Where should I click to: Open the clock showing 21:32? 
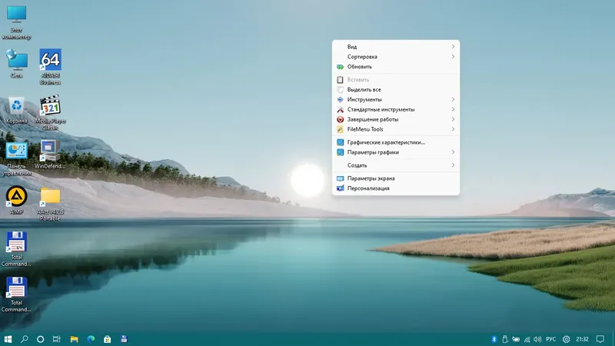pyautogui.click(x=582, y=339)
